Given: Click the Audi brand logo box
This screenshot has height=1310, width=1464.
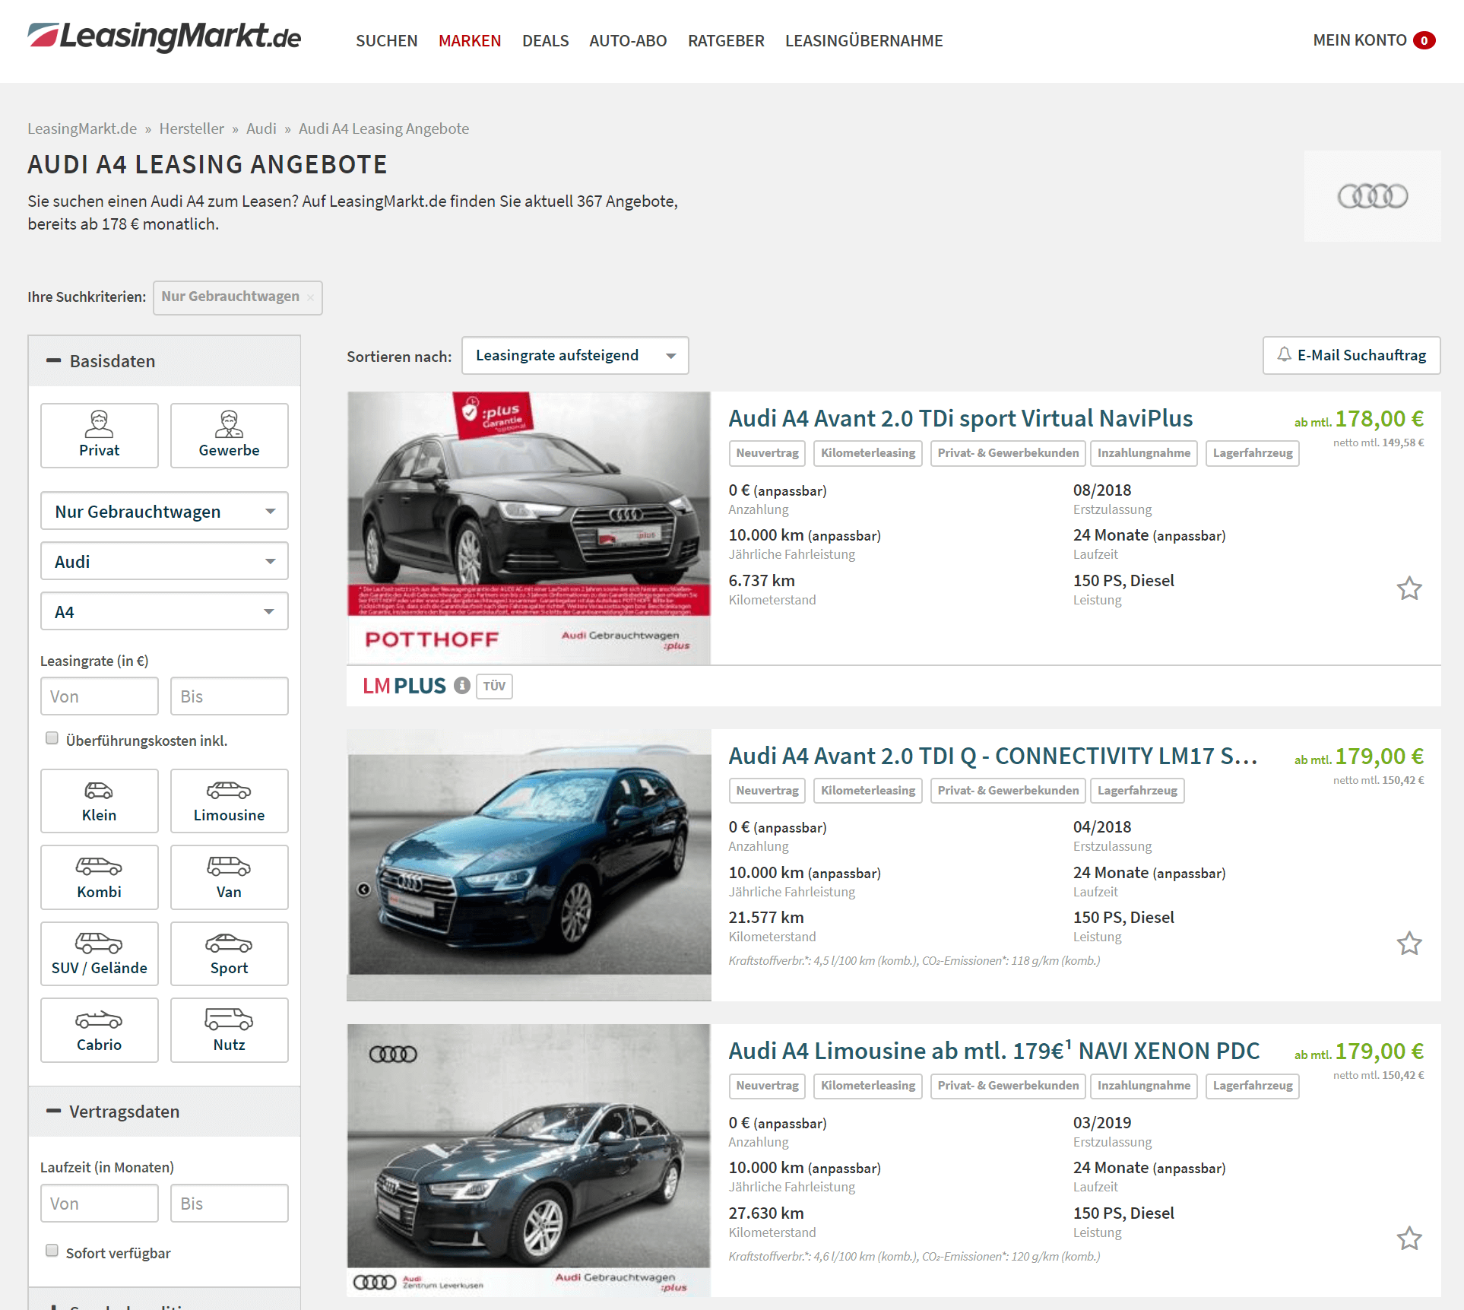Looking at the screenshot, I should 1372,196.
